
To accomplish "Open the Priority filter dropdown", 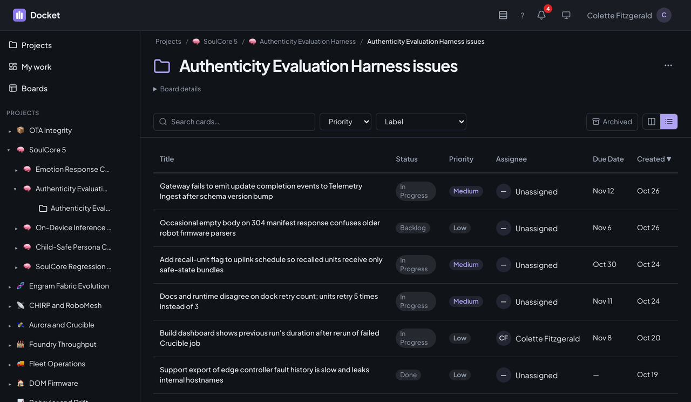I will pyautogui.click(x=345, y=122).
